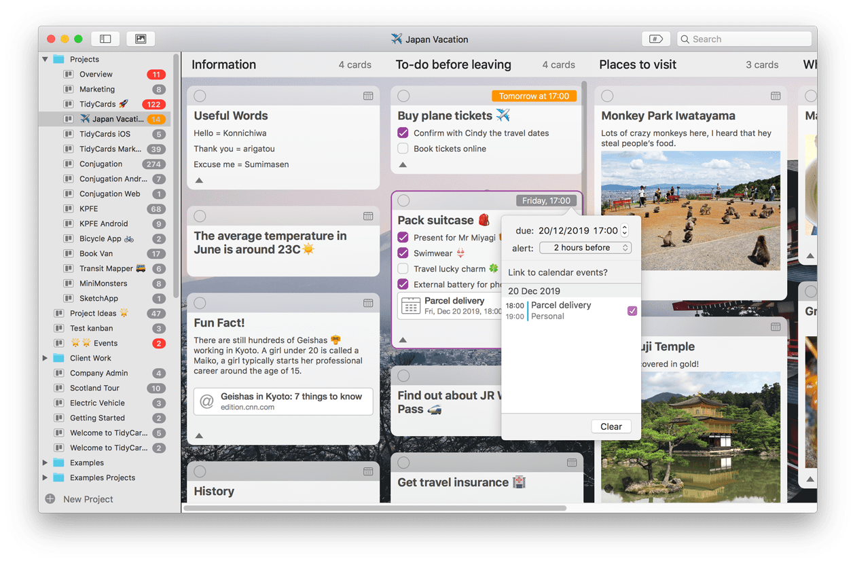The height and width of the screenshot is (563, 855).
Task: Toggle the sidebar visibility icon in the toolbar
Action: click(x=105, y=39)
